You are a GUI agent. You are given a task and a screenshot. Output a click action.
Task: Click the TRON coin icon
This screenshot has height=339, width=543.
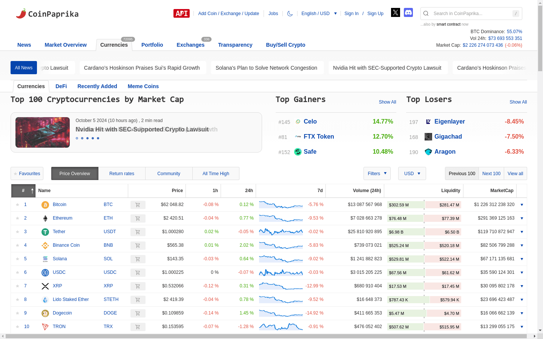(x=45, y=327)
